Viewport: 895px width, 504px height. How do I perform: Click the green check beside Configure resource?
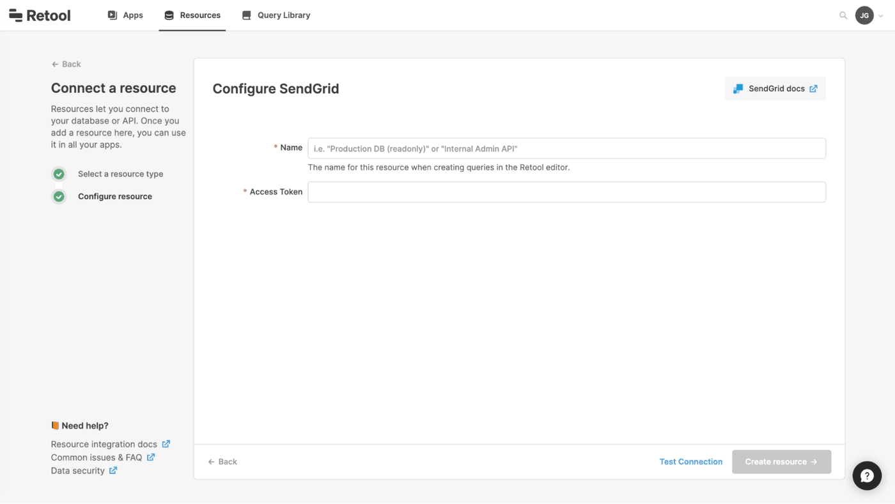pos(59,197)
